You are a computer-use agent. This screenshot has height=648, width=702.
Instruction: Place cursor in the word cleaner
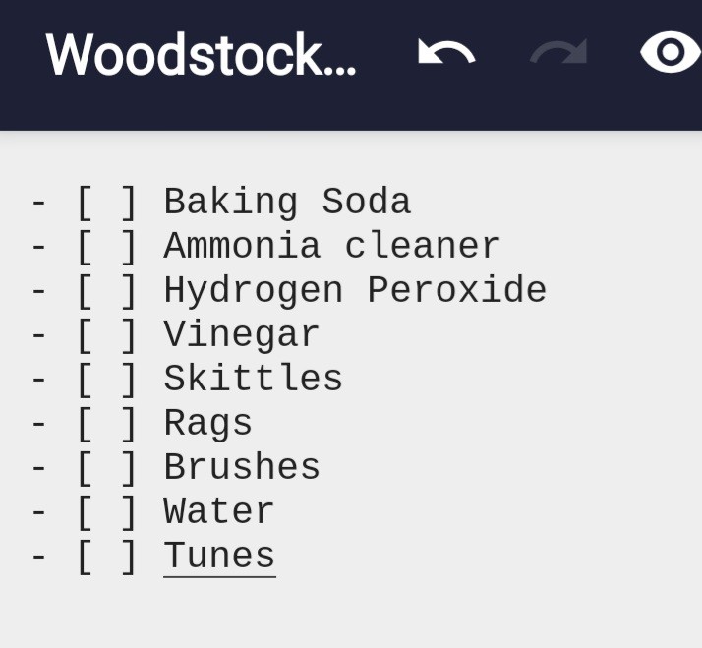pos(422,246)
